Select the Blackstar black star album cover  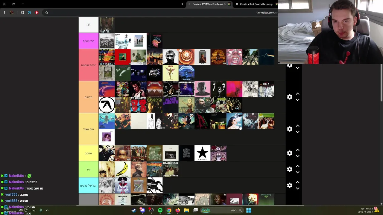tap(203, 153)
